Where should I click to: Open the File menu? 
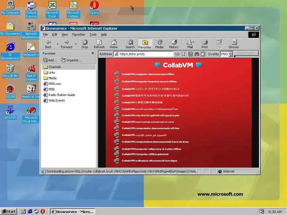click(x=45, y=34)
